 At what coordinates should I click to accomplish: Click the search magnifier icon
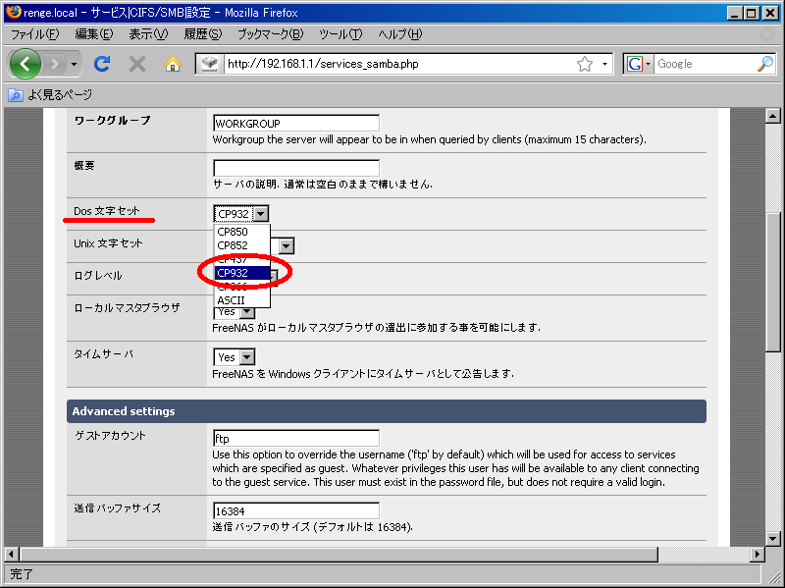tap(765, 64)
